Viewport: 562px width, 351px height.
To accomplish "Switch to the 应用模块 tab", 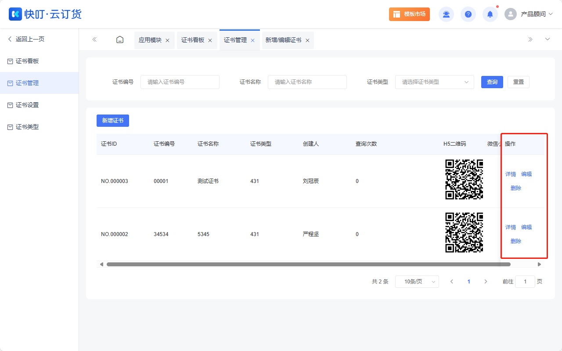I will coord(150,40).
